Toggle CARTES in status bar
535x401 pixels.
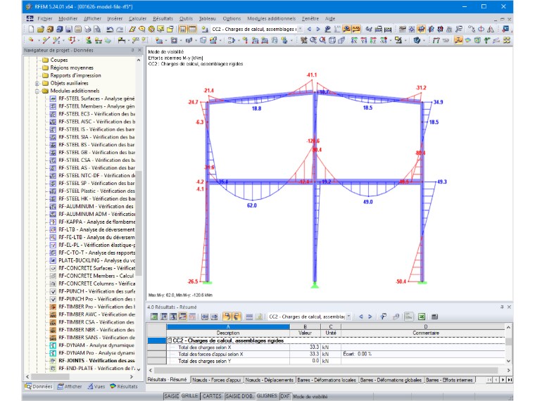[212, 396]
